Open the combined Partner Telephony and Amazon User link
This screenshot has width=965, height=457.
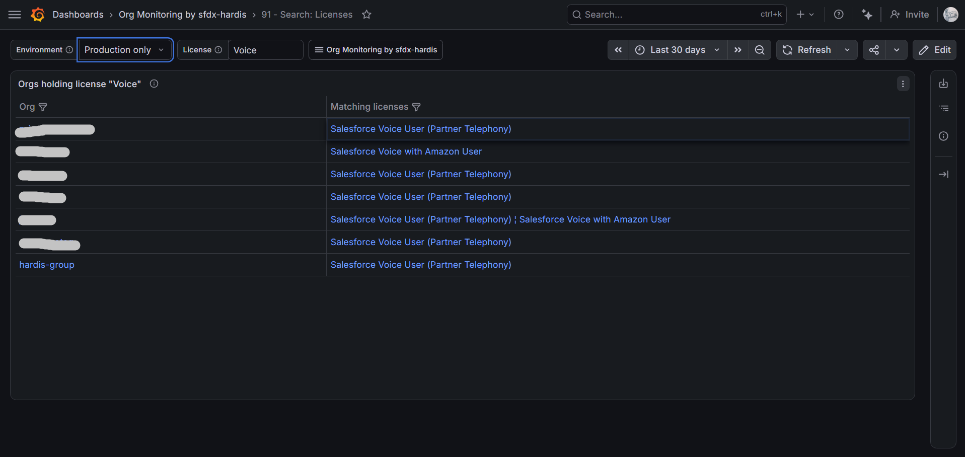pos(500,219)
